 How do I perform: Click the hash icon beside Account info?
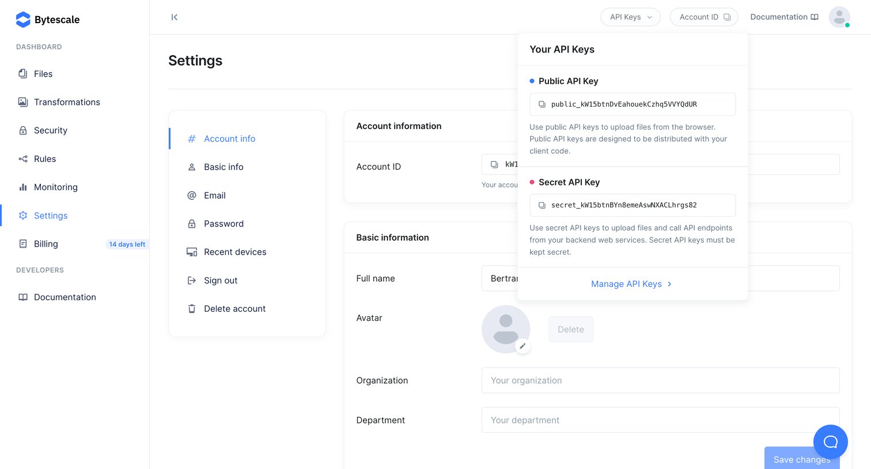[x=192, y=139]
